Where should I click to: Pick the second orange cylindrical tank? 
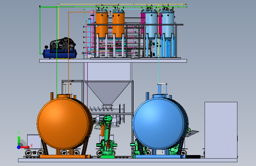(118, 25)
